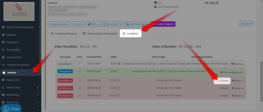
Task: Click the shopping cart icon near 21
Action: [155, 3]
